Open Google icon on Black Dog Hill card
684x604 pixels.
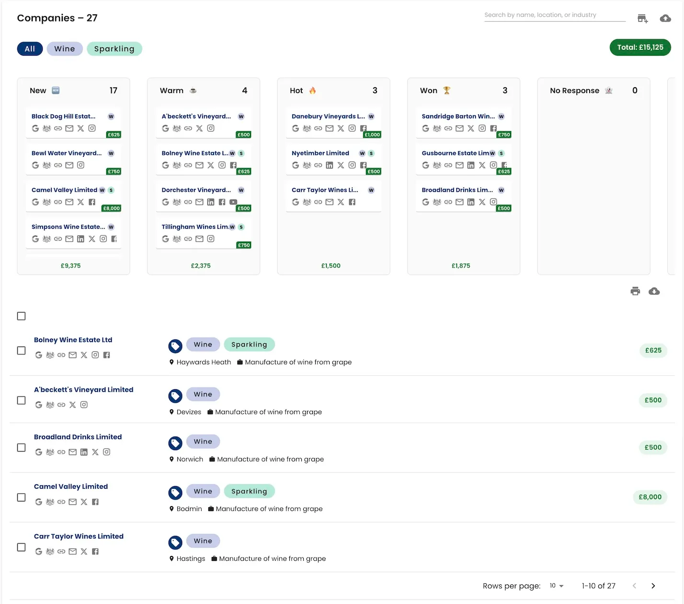pos(35,128)
